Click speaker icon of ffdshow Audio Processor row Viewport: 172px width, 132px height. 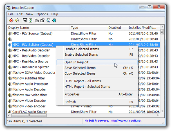[x=10, y=84]
